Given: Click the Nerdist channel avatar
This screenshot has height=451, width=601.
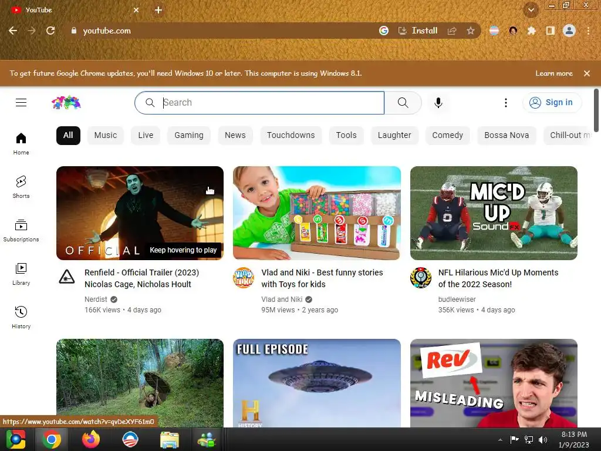Looking at the screenshot, I should coord(66,277).
